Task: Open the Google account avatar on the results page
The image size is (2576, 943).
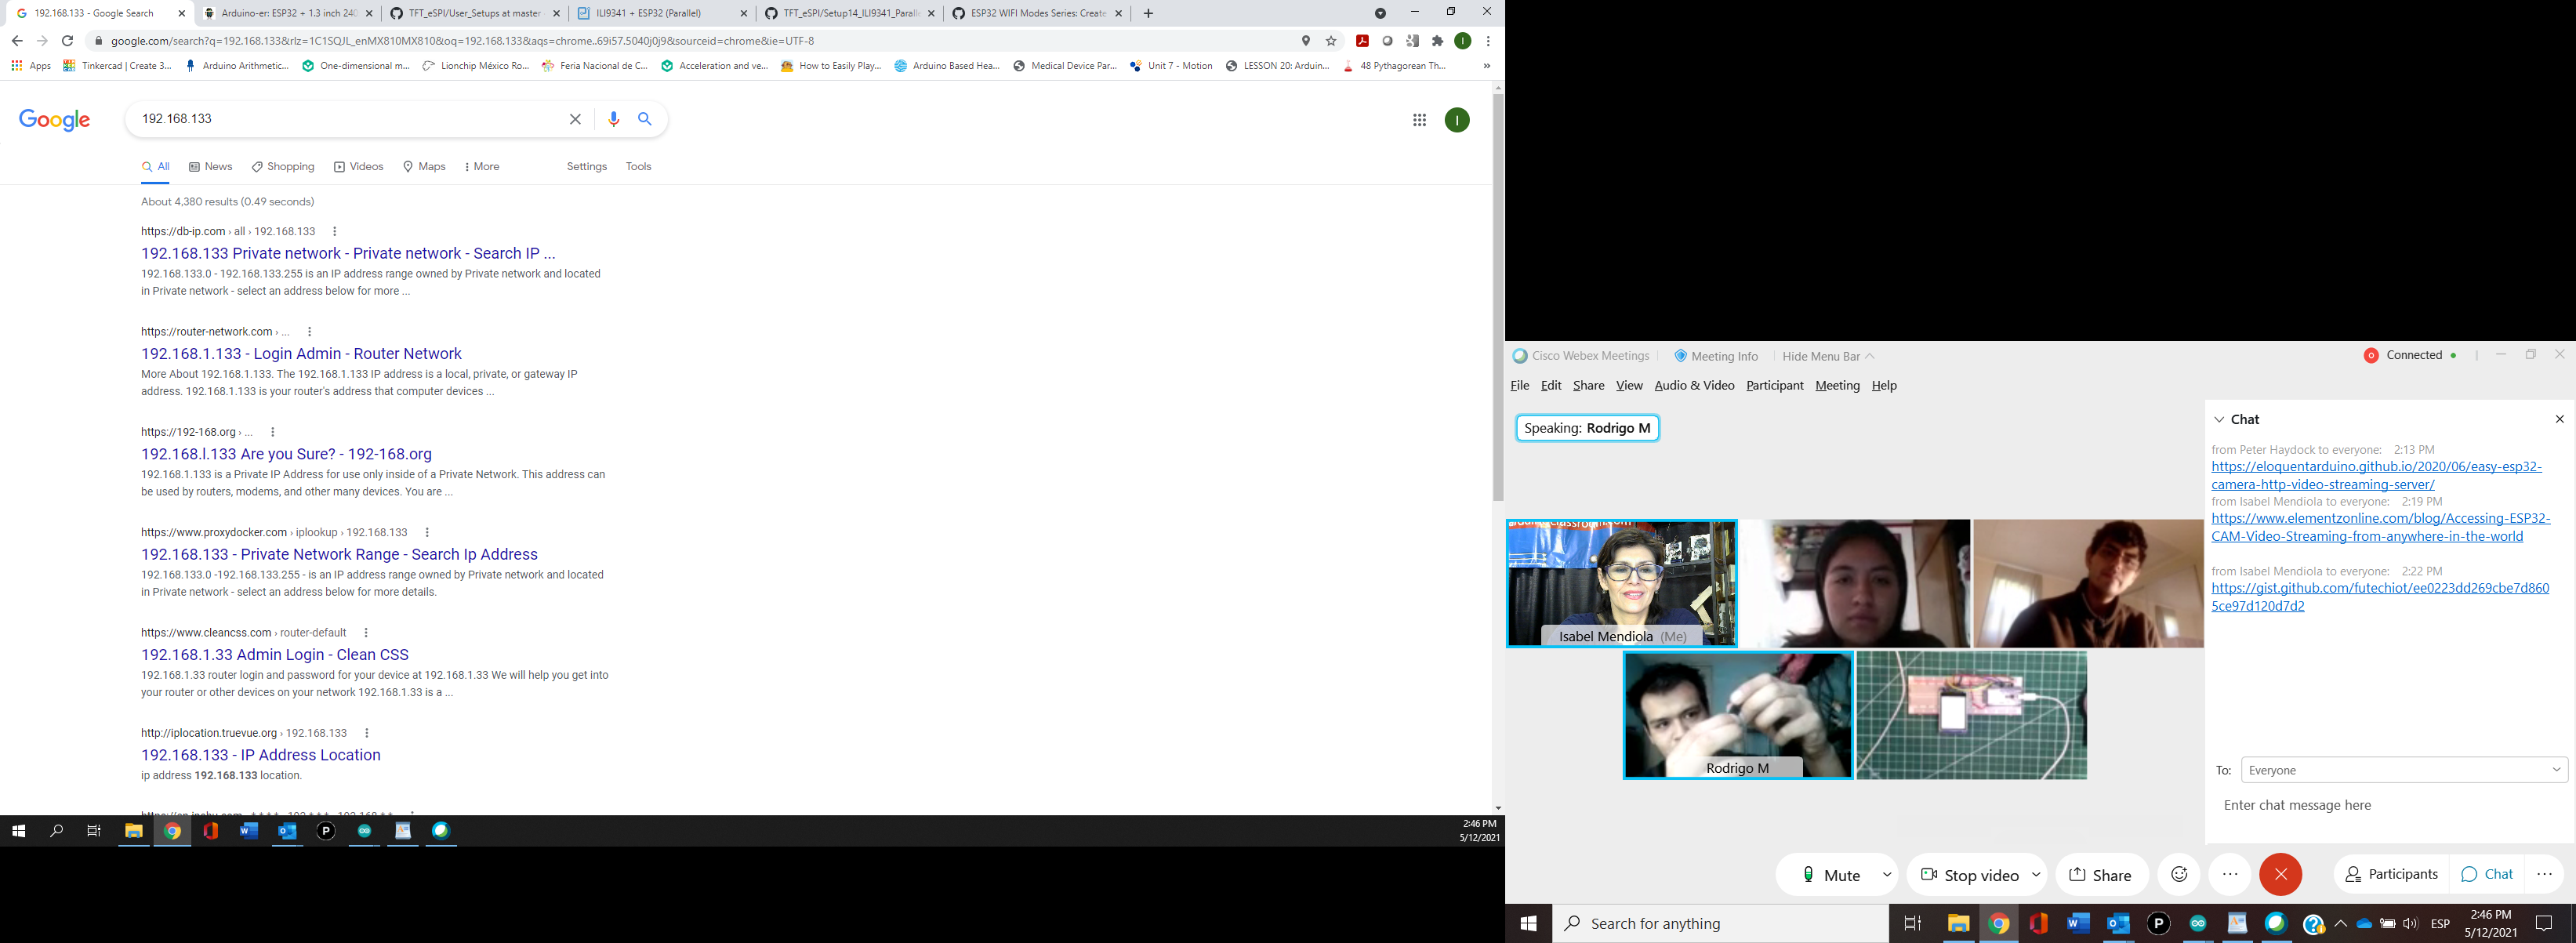Action: 1457,120
